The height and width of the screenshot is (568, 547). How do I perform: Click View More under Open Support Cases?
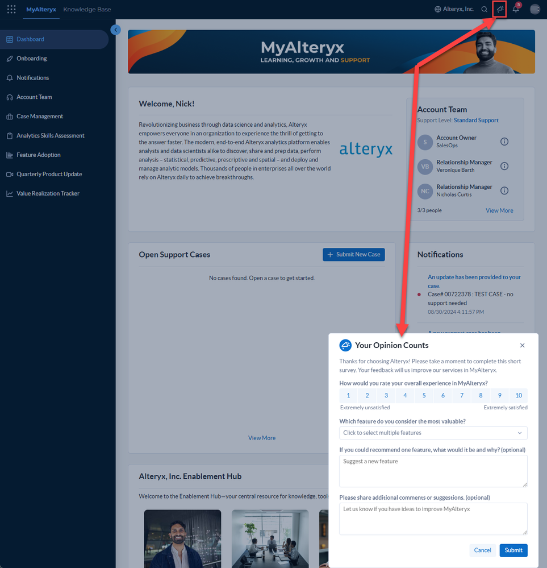pos(262,438)
